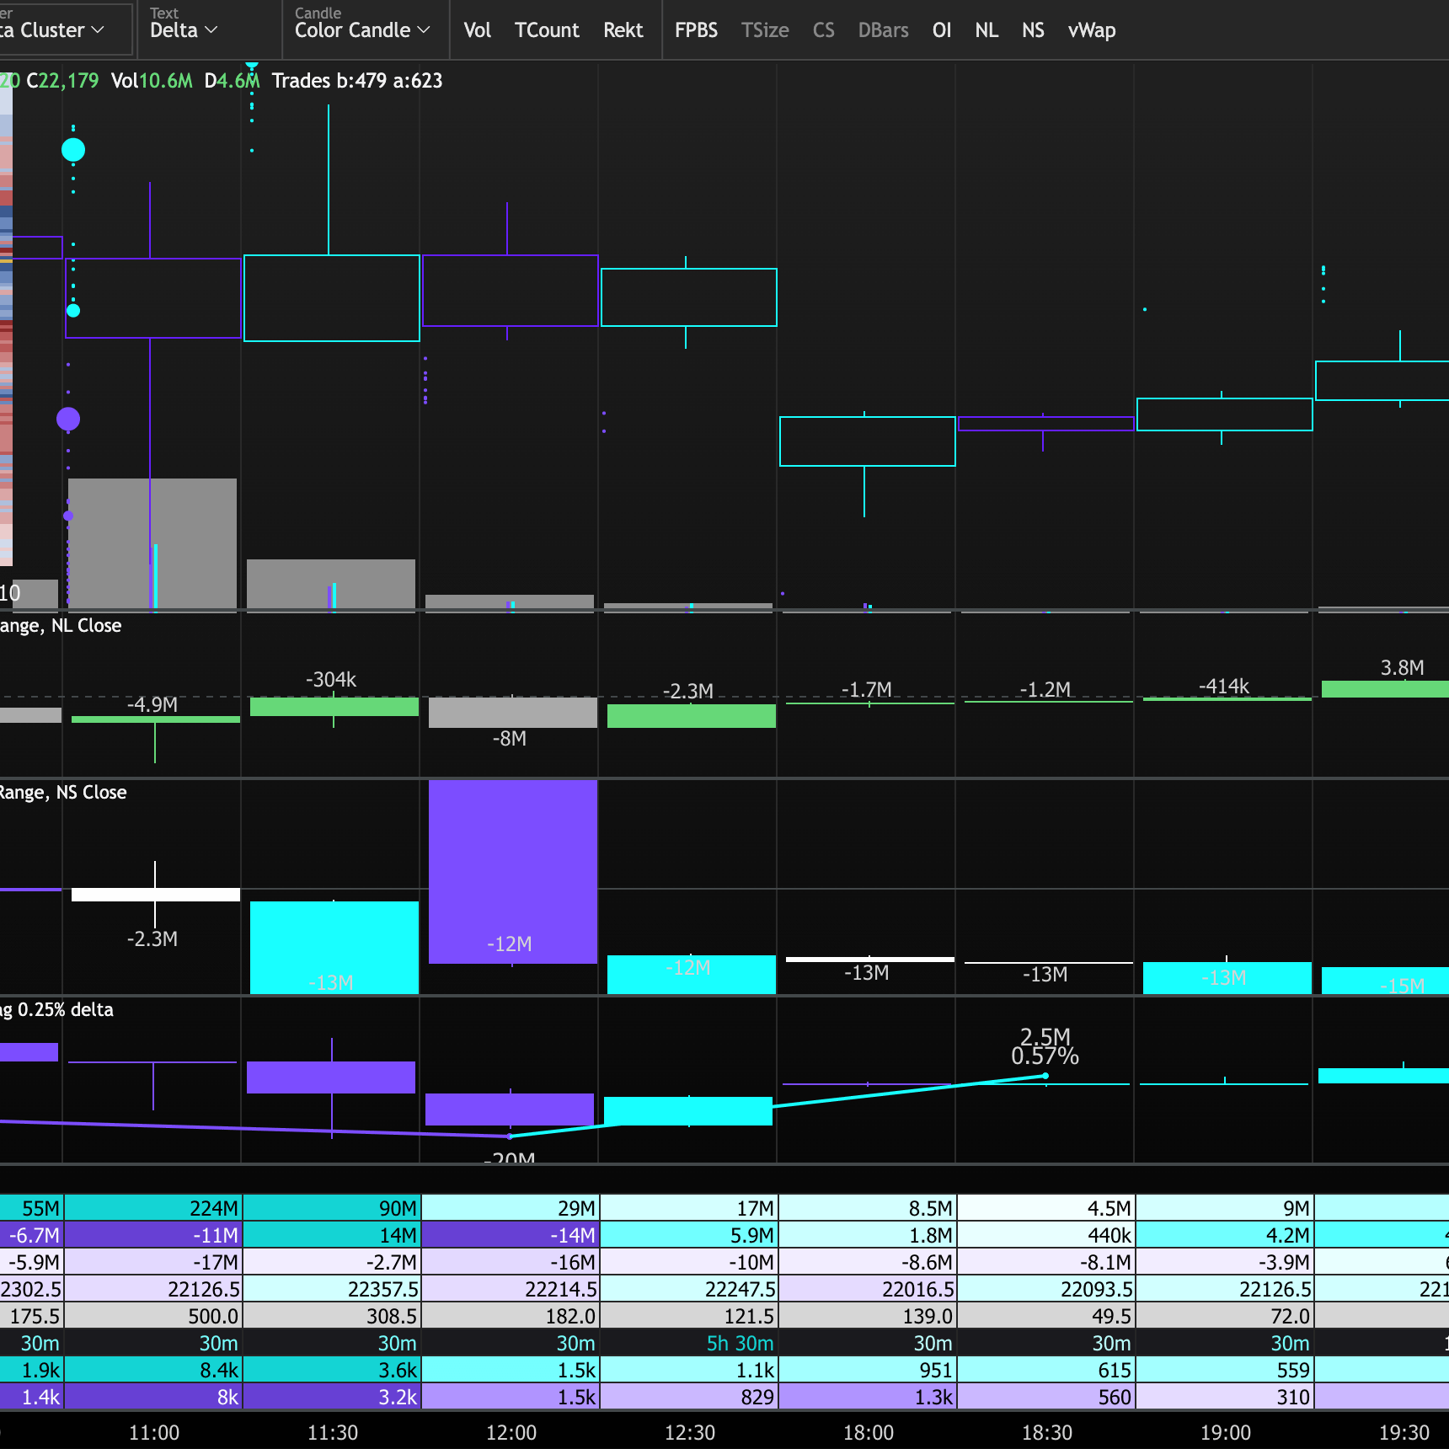Toggle the TCount indicator
This screenshot has width=1449, height=1449.
pyautogui.click(x=547, y=30)
